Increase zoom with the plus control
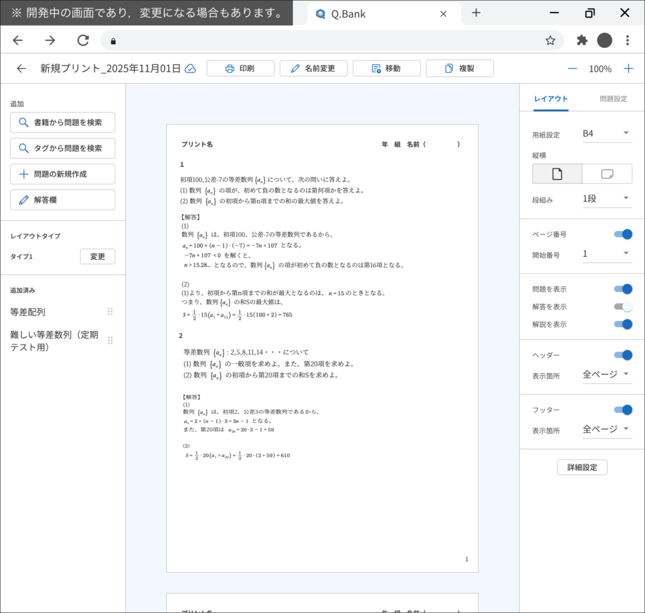This screenshot has height=613, width=645. [x=628, y=68]
